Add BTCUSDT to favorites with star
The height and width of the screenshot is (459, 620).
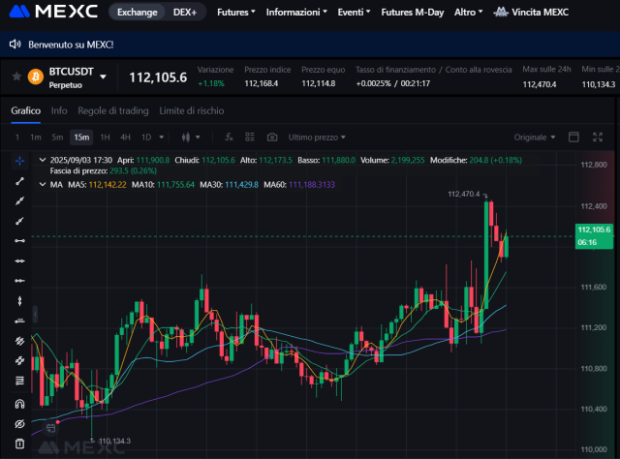tap(15, 76)
